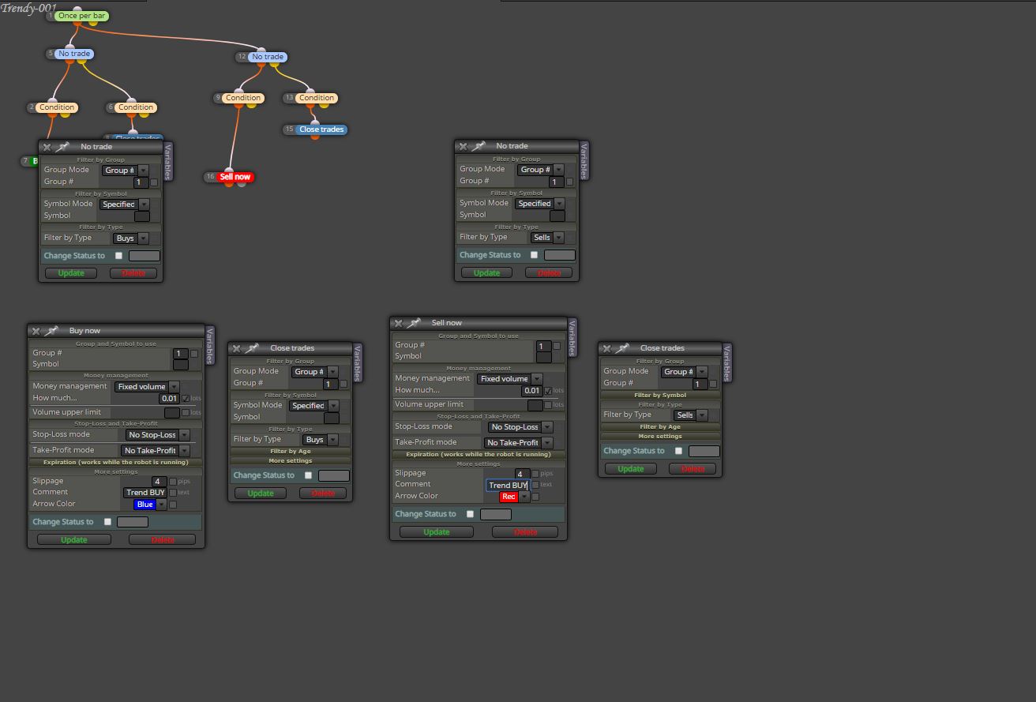Select the red Sell now node

click(x=235, y=177)
